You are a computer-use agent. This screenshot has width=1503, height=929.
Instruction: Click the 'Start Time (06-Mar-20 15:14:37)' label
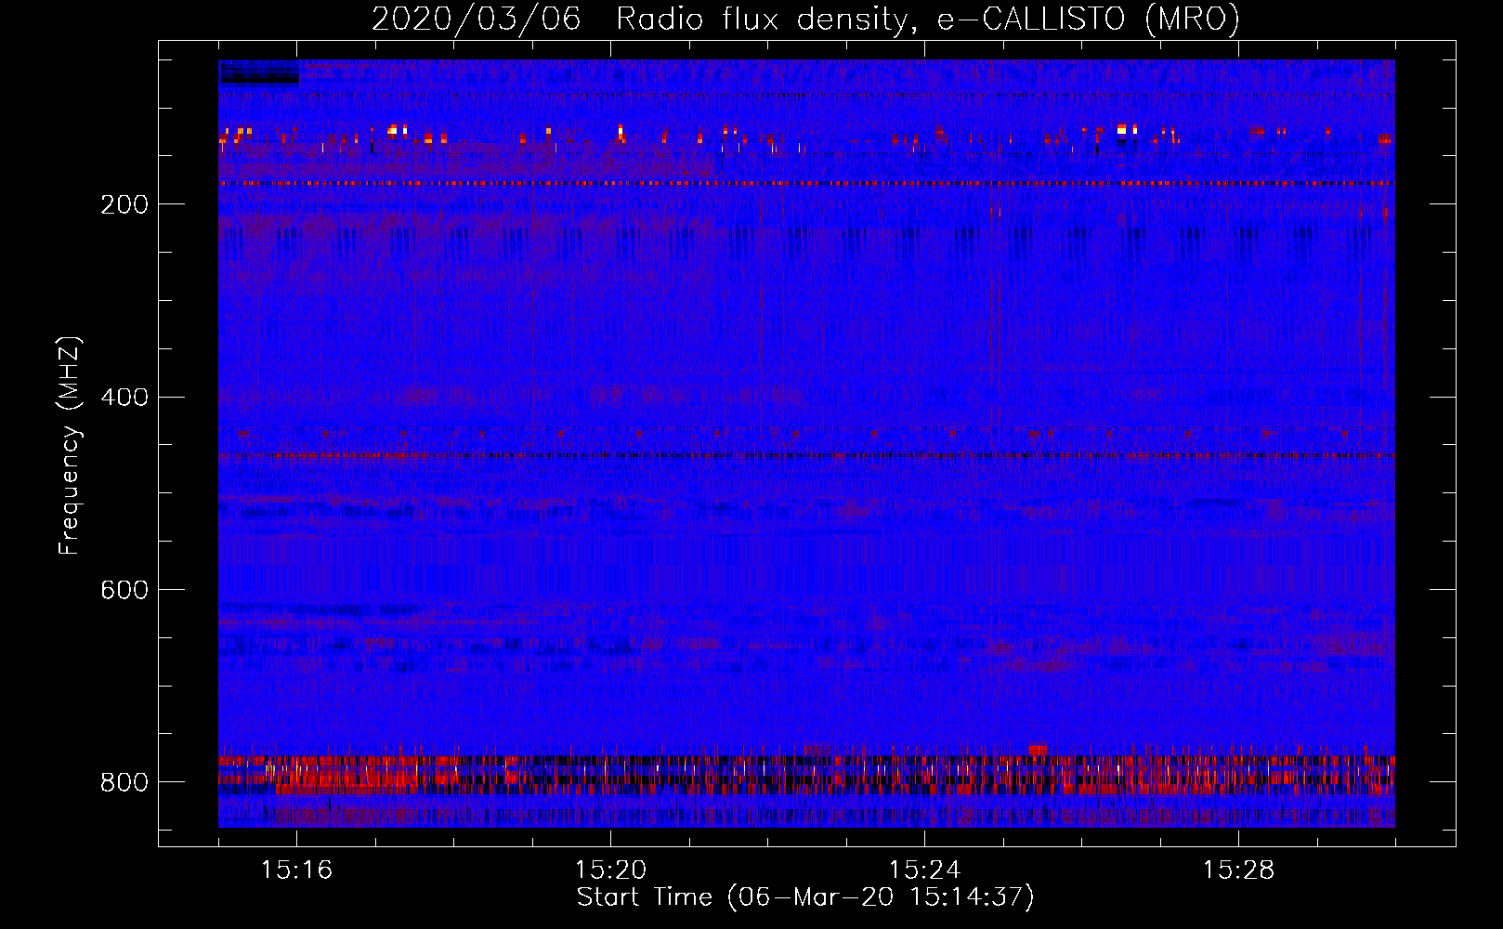click(x=805, y=897)
